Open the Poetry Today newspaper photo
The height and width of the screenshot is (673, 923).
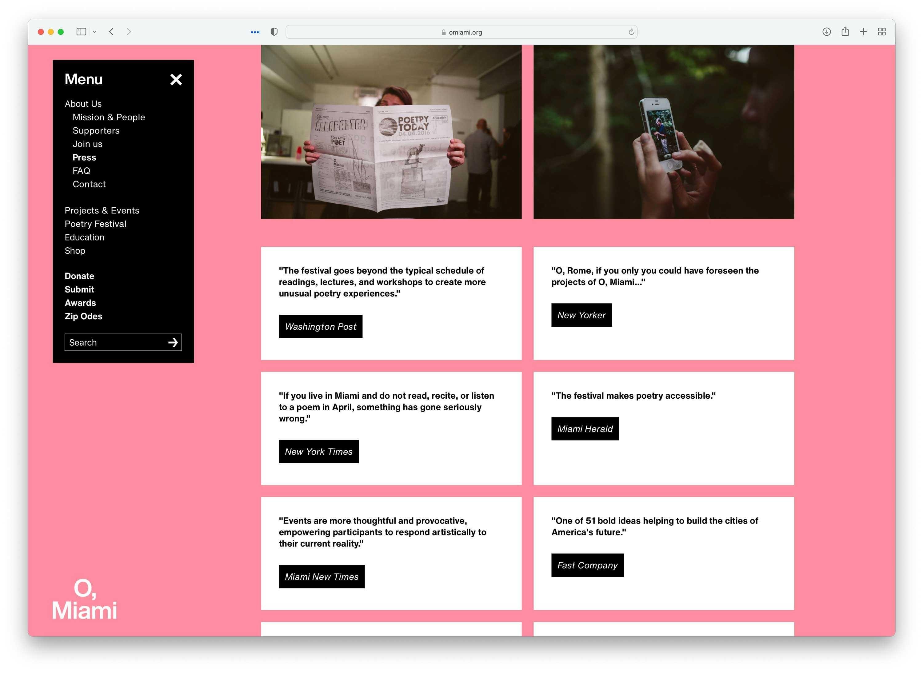point(391,132)
